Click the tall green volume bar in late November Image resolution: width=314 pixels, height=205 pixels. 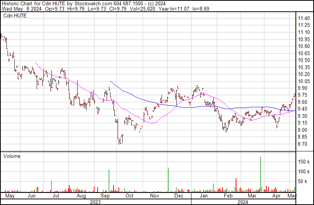(168, 180)
